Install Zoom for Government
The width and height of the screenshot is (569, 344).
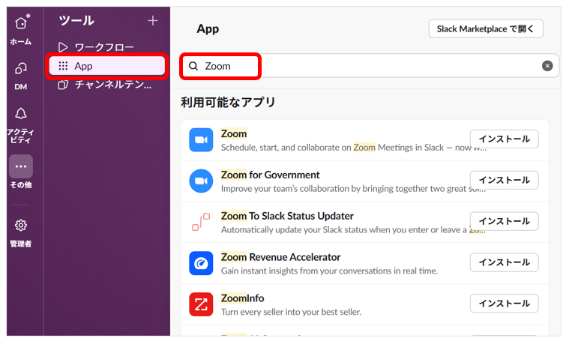click(504, 180)
